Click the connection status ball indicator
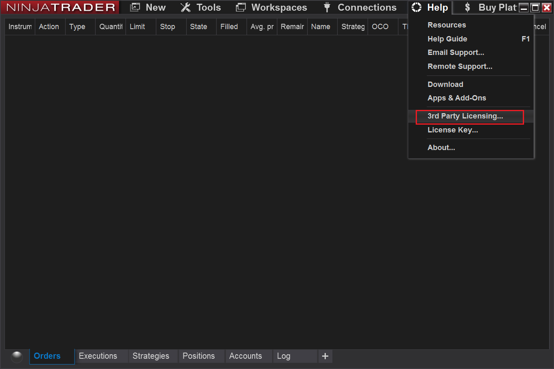The height and width of the screenshot is (369, 554). 17,357
